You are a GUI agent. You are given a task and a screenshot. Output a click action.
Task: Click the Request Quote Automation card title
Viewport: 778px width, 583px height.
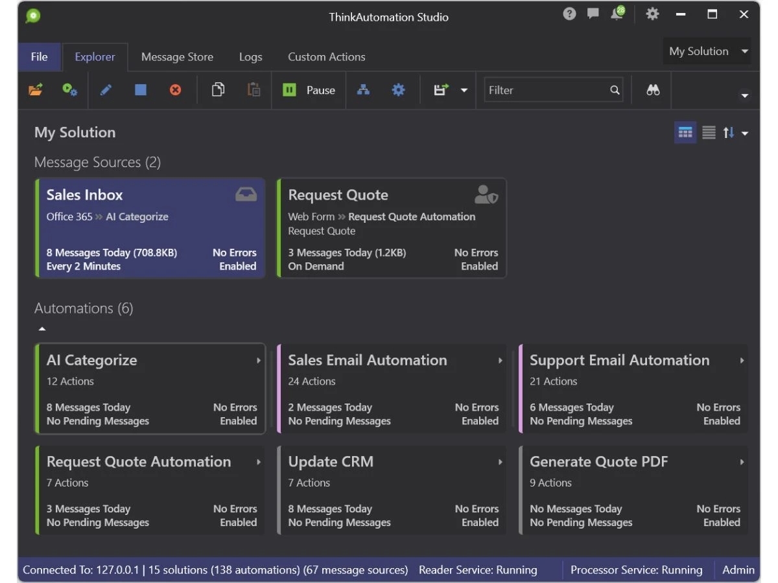[139, 462]
